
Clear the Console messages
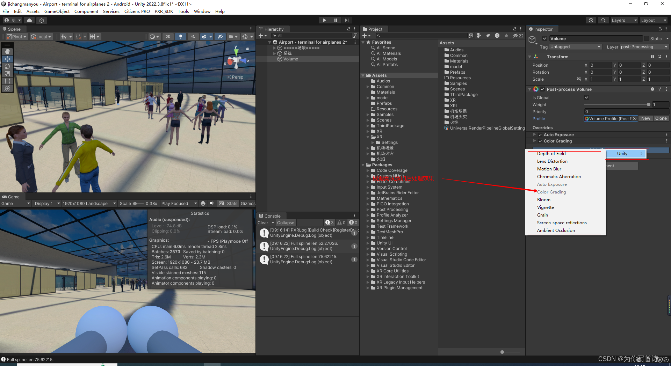(262, 222)
